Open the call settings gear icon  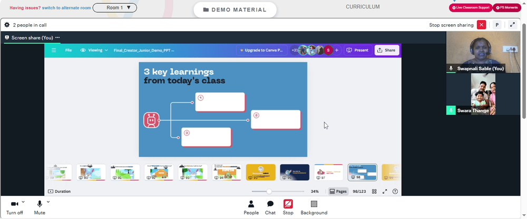(x=7, y=25)
